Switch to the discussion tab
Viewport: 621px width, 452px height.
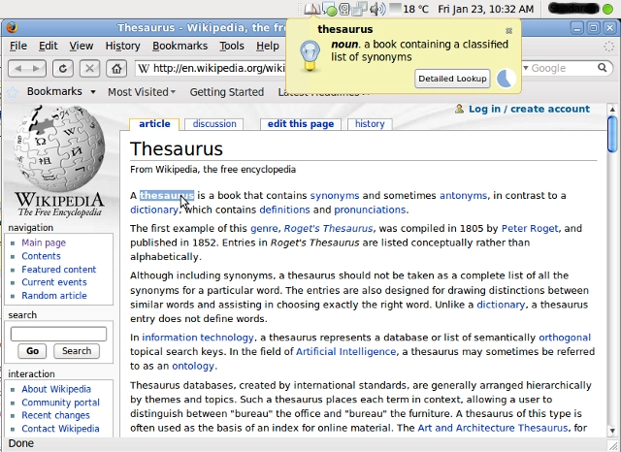[x=214, y=124]
